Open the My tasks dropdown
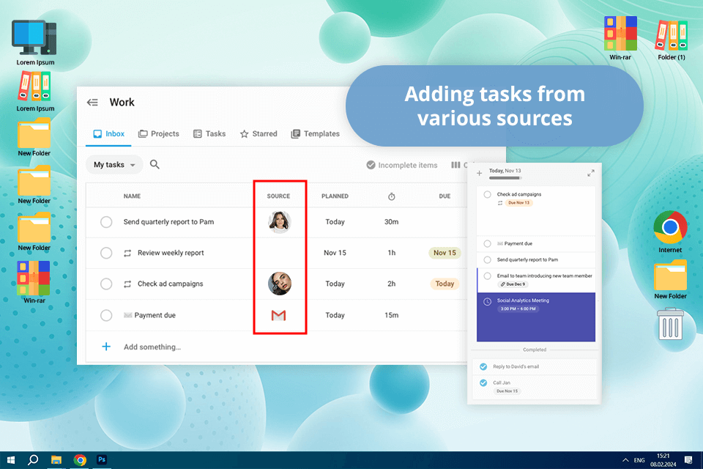This screenshot has width=703, height=469. 114,165
